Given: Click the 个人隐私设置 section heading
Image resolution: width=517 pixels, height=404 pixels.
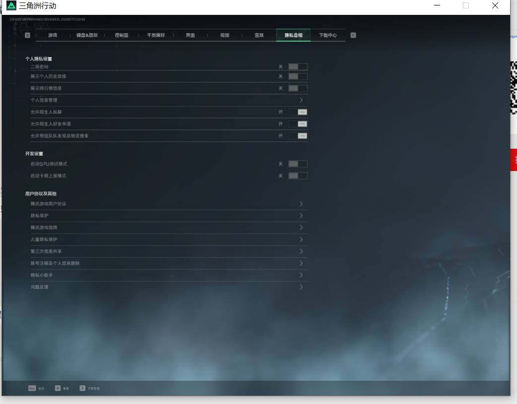Looking at the screenshot, I should 39,59.
